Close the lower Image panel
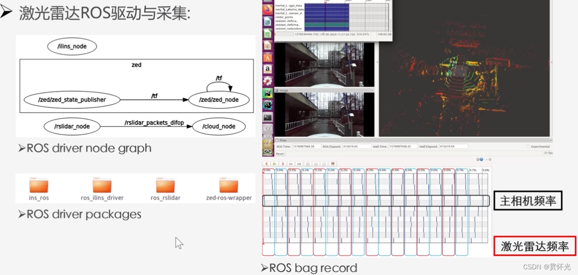Screen dimensions: 578x275 tap(372, 90)
